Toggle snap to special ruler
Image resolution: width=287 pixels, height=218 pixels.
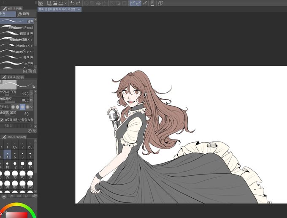[x=138, y=3]
